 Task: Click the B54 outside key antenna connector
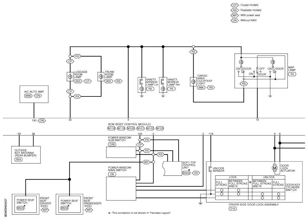19,160
